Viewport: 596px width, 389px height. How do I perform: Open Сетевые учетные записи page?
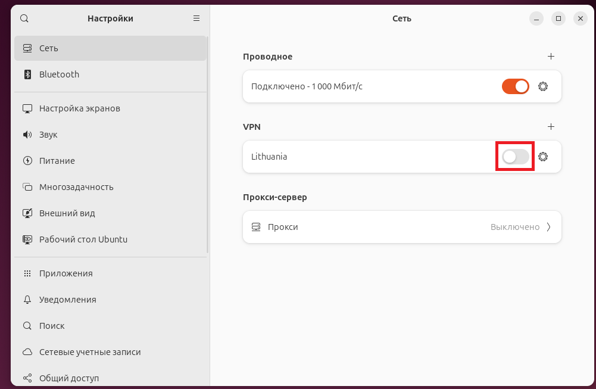point(90,352)
